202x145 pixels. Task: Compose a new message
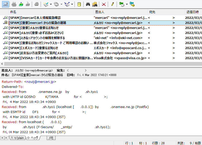[x=46, y=4]
